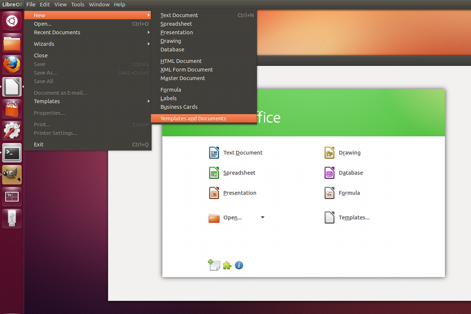
Task: Open the Terminal launcher icon
Action: pos(12,153)
